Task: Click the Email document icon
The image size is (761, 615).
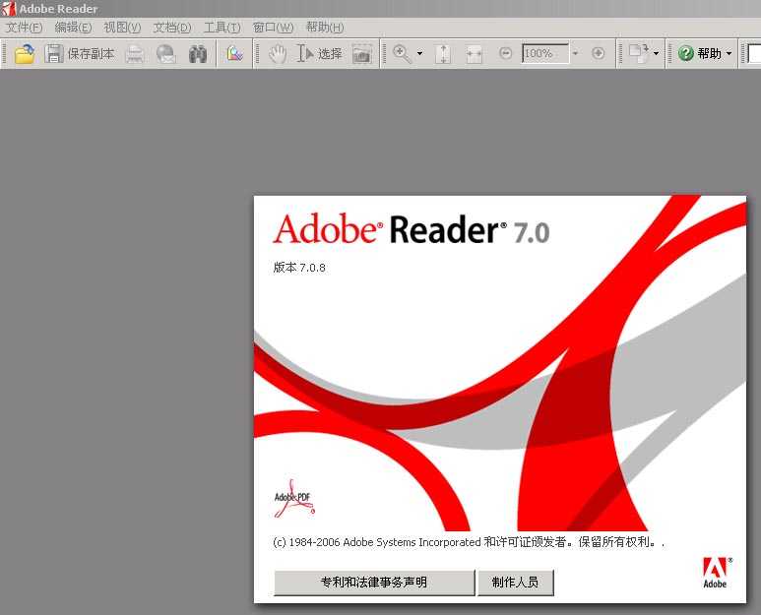Action: click(x=166, y=54)
